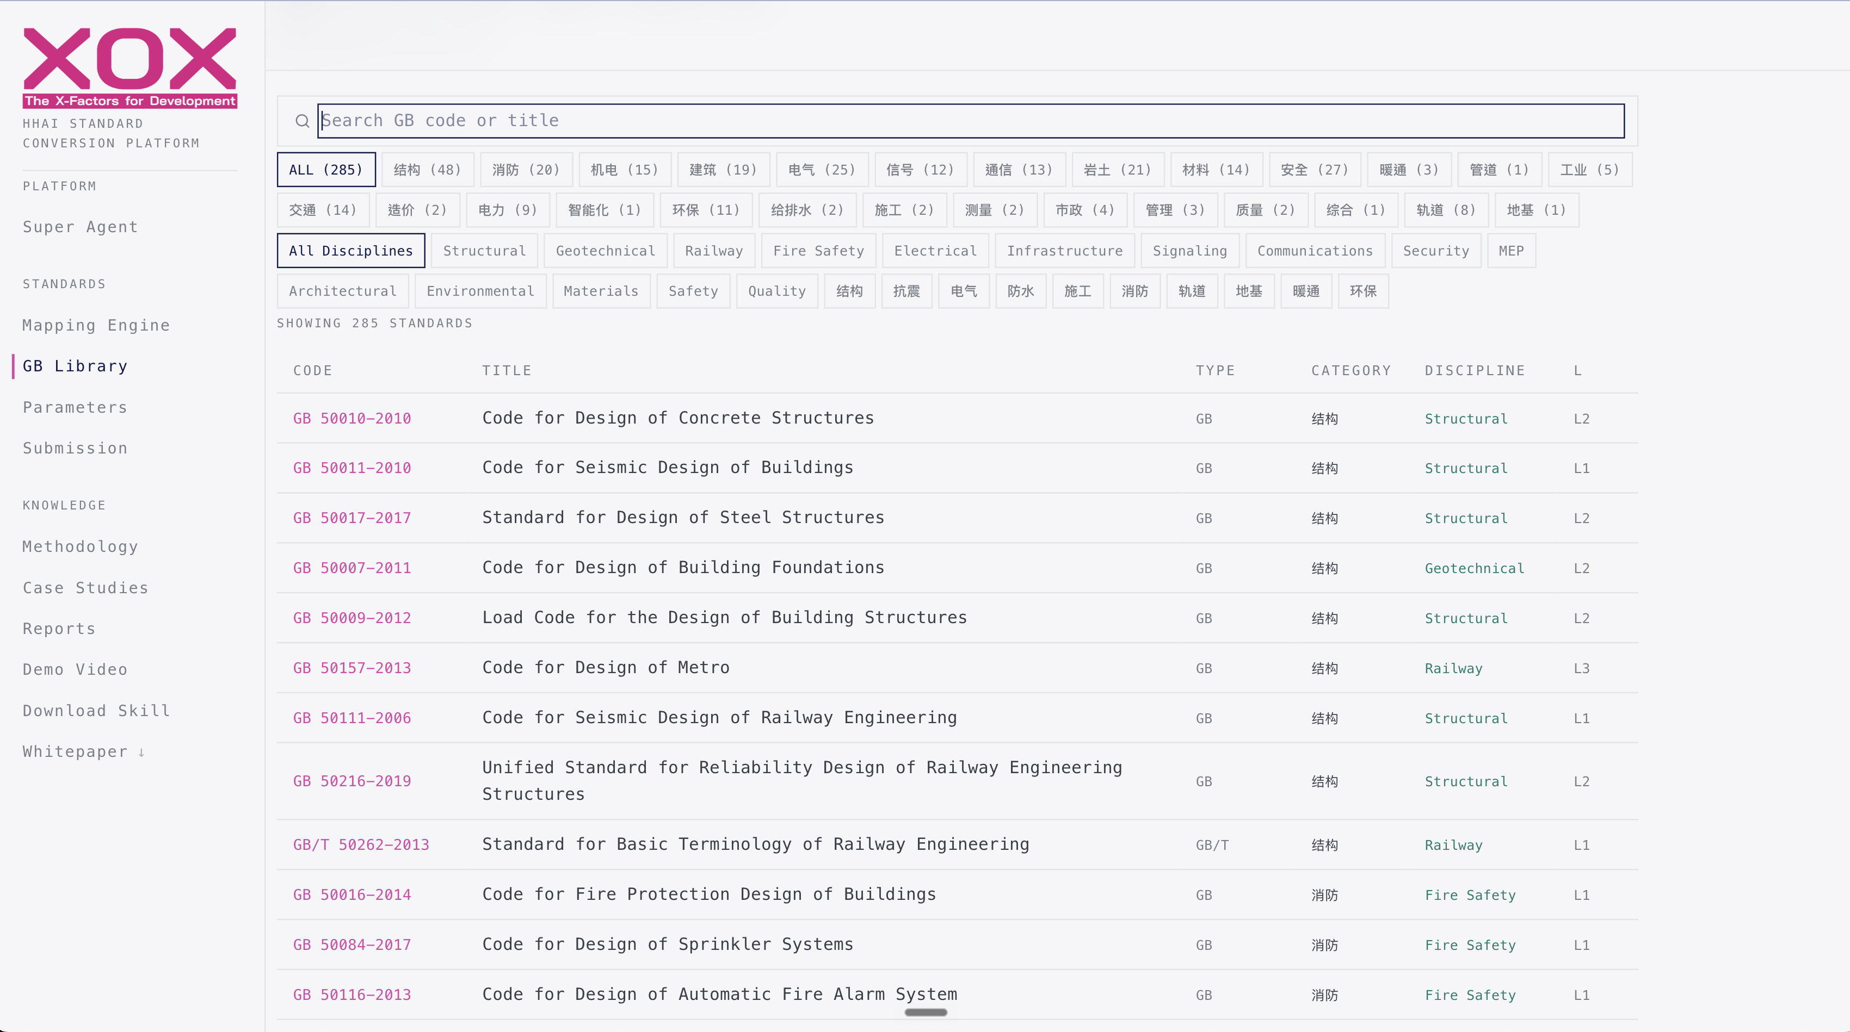Open Demo Video page

tap(76, 669)
